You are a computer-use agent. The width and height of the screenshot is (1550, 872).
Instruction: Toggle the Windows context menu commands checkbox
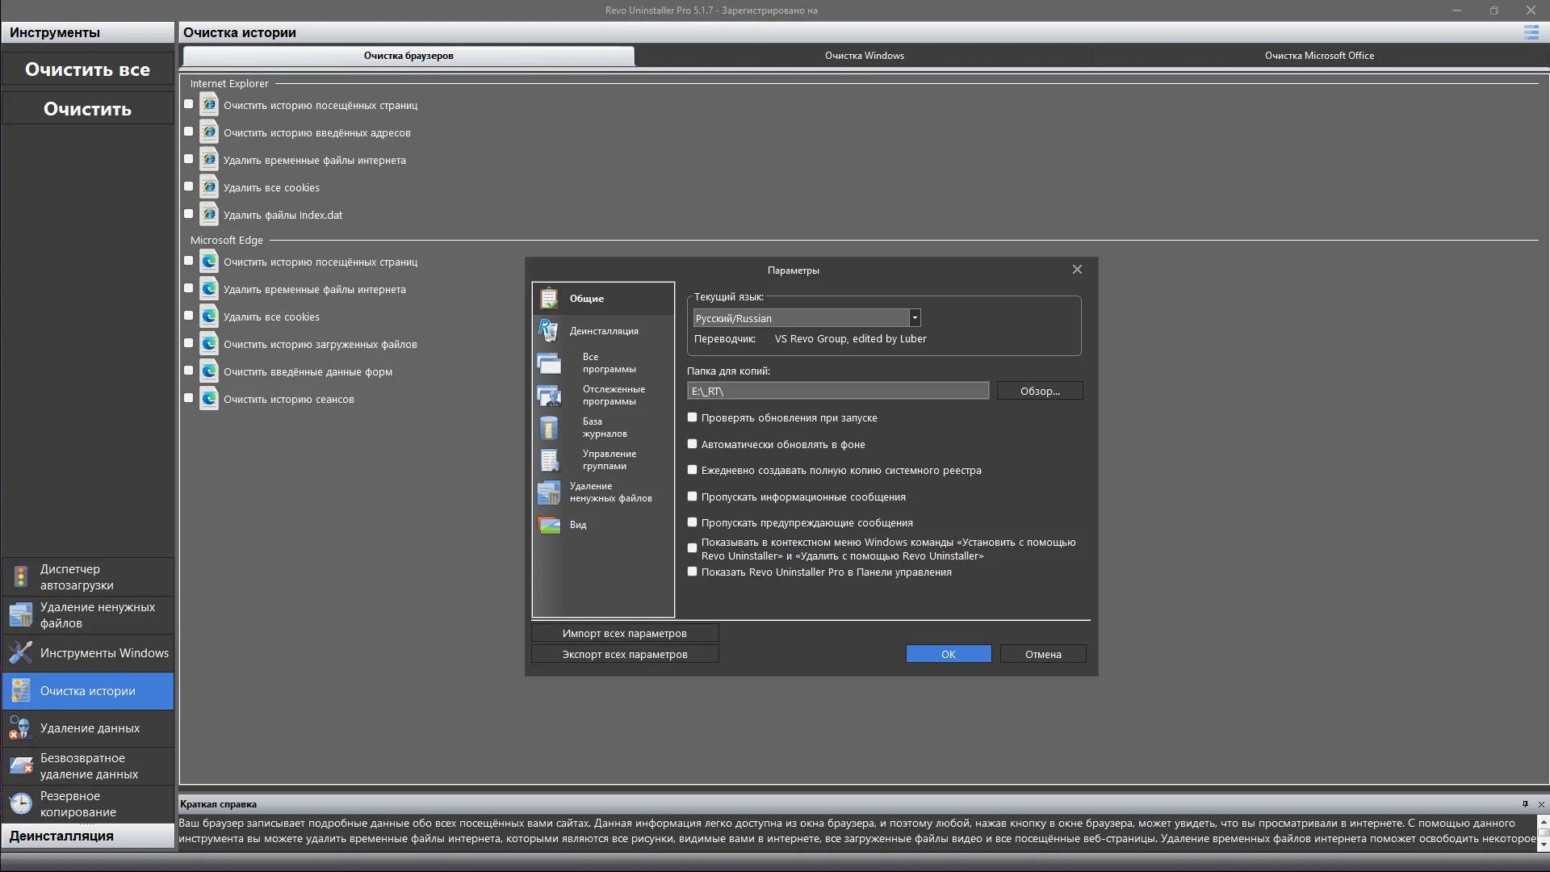click(x=692, y=548)
